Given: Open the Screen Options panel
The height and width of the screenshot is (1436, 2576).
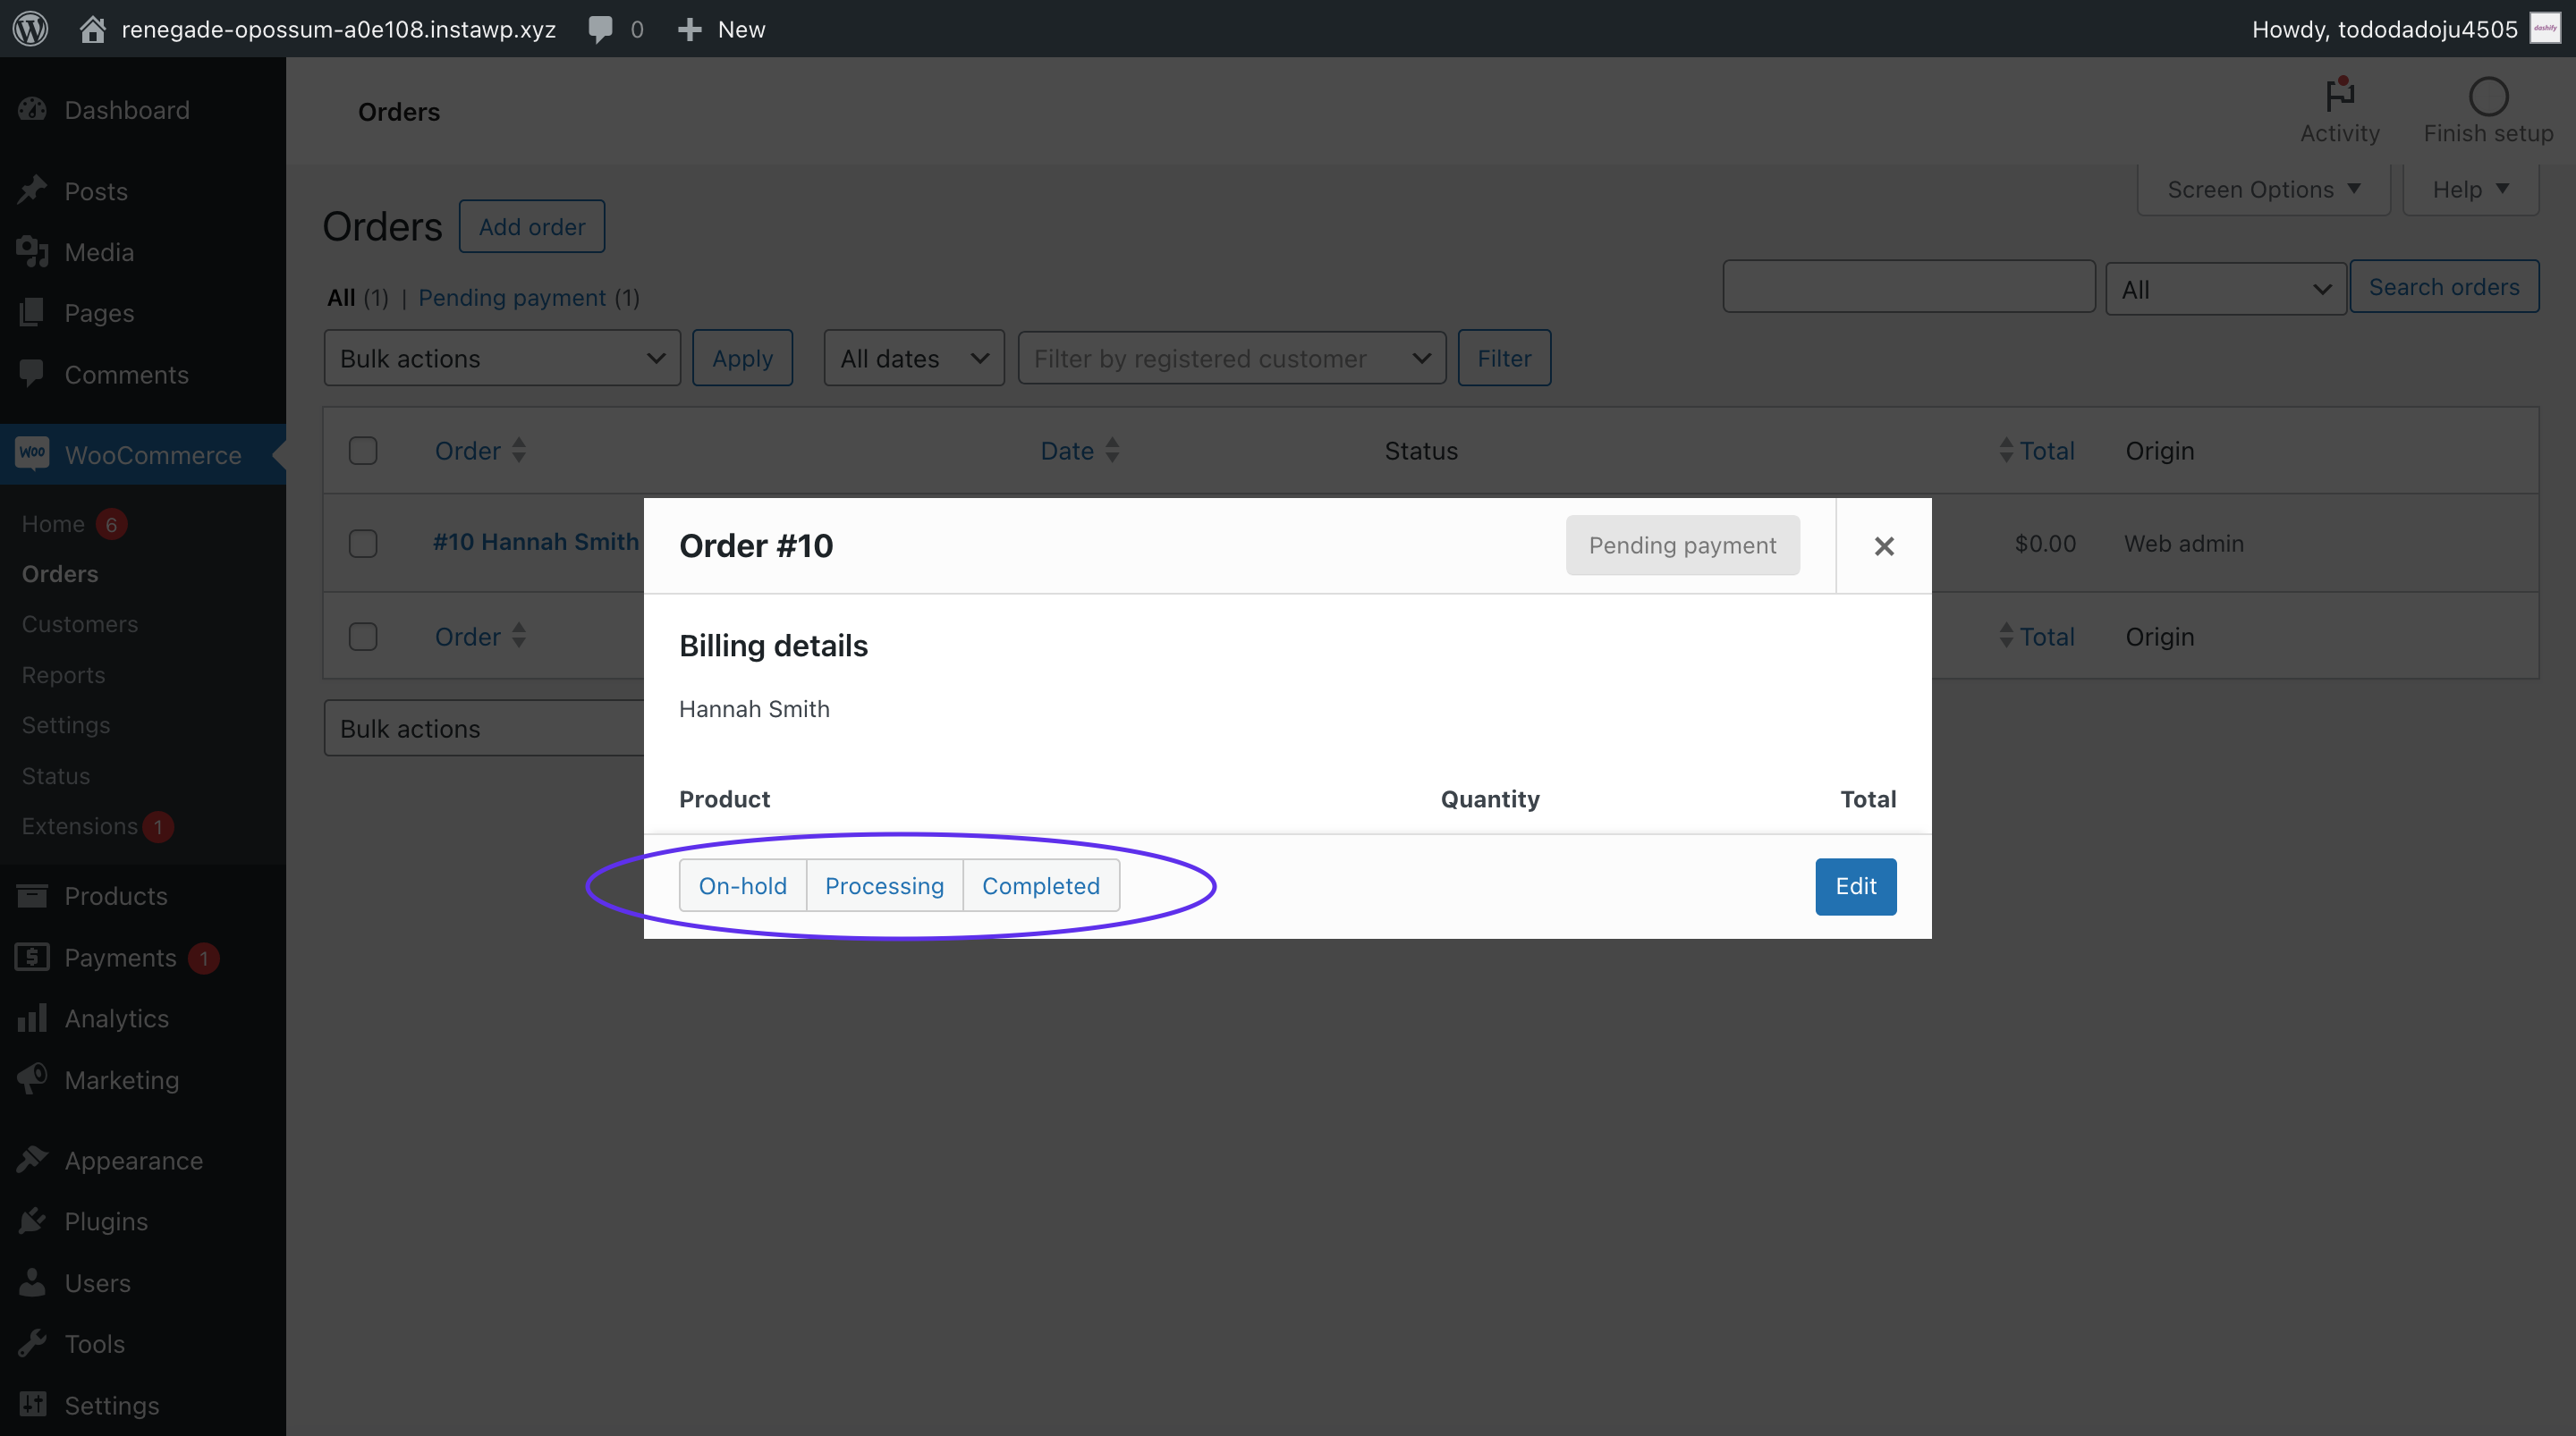Looking at the screenshot, I should [x=2263, y=188].
